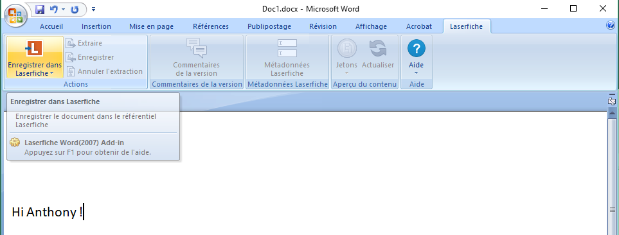The image size is (619, 235).
Task: Click the Extraire button
Action: pyautogui.click(x=84, y=43)
